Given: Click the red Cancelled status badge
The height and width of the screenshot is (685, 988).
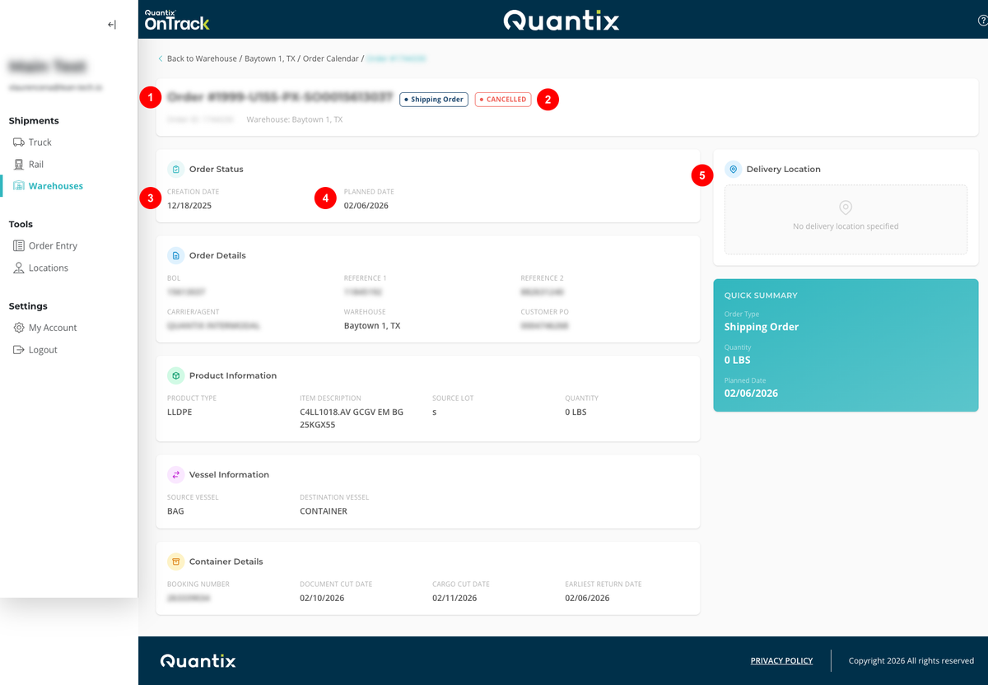Looking at the screenshot, I should [x=503, y=100].
